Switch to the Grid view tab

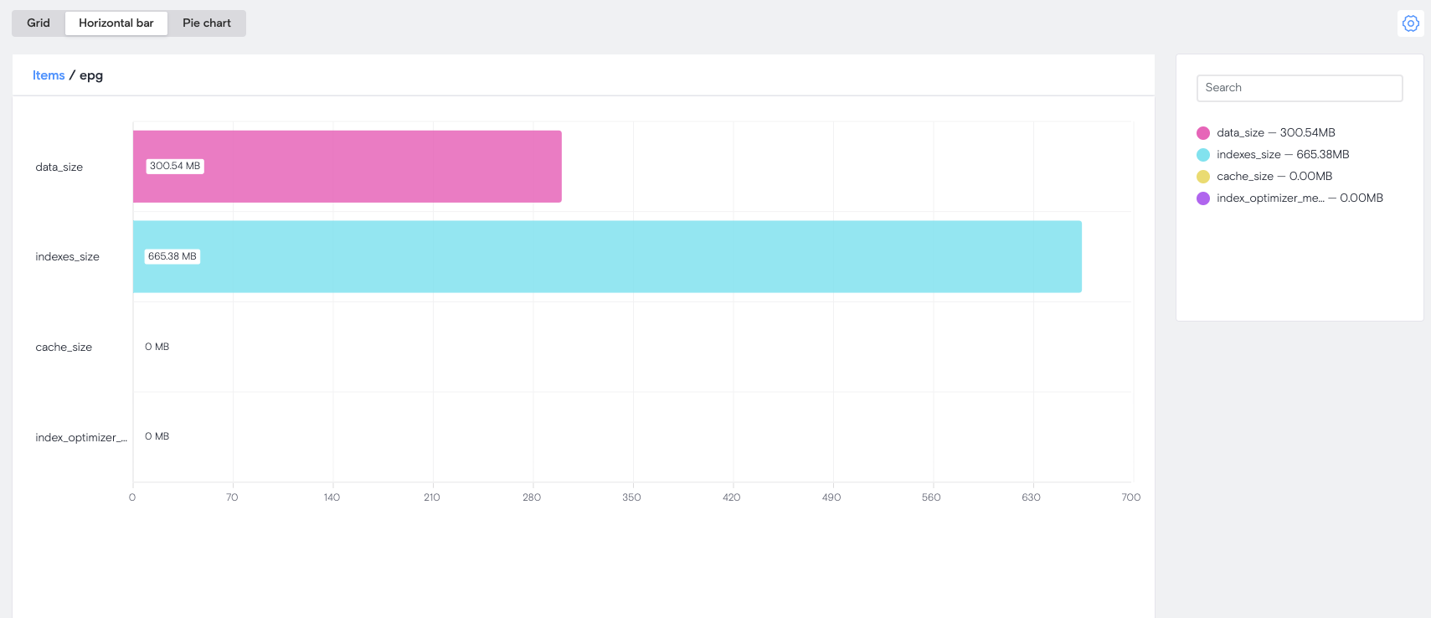39,23
